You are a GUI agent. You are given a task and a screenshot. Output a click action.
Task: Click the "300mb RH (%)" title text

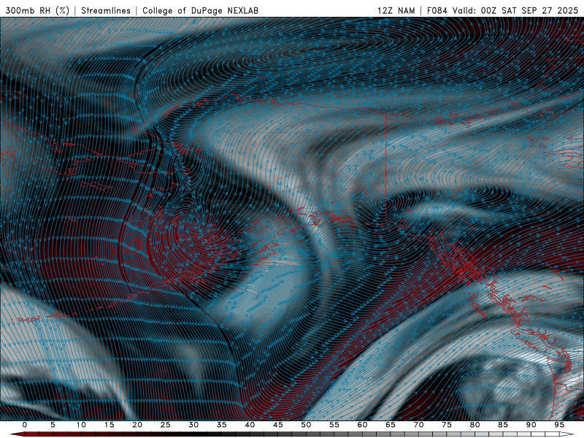pyautogui.click(x=37, y=10)
